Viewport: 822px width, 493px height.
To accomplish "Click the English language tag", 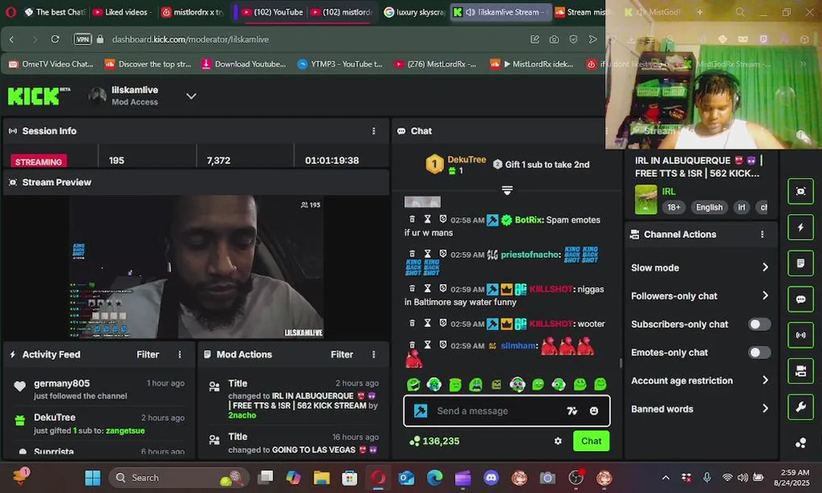I will [709, 207].
